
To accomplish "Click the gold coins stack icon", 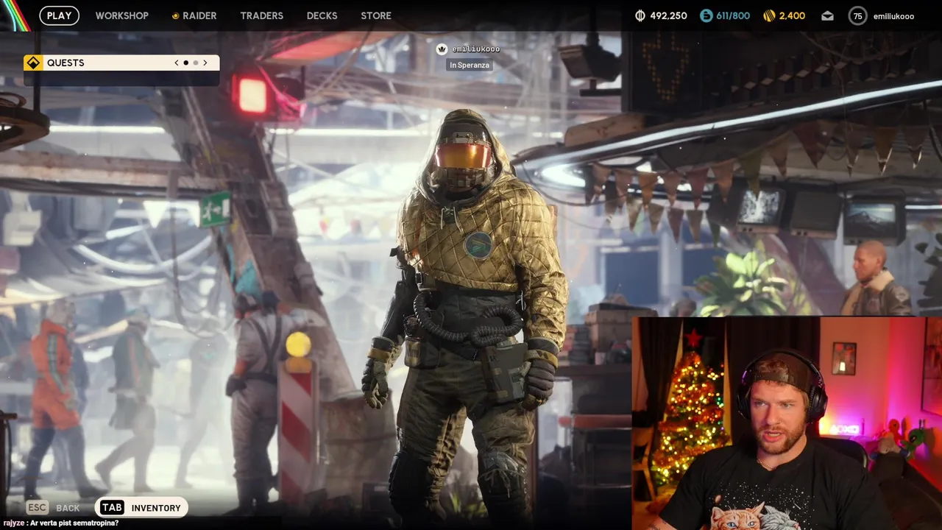I will [769, 15].
